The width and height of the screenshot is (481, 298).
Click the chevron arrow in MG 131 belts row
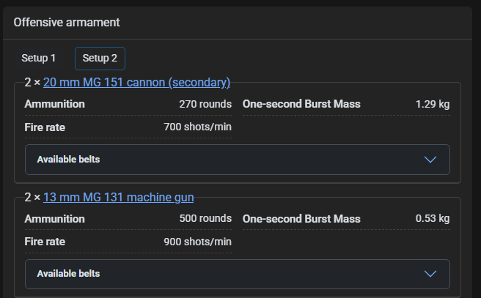point(430,274)
